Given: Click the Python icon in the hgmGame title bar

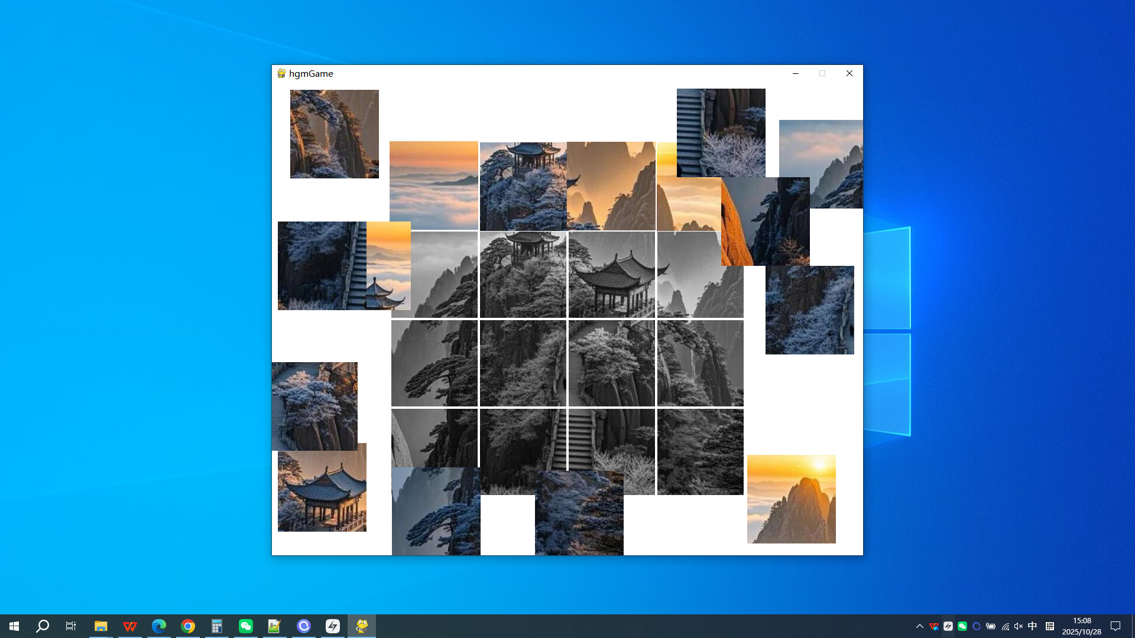Looking at the screenshot, I should click(x=281, y=73).
